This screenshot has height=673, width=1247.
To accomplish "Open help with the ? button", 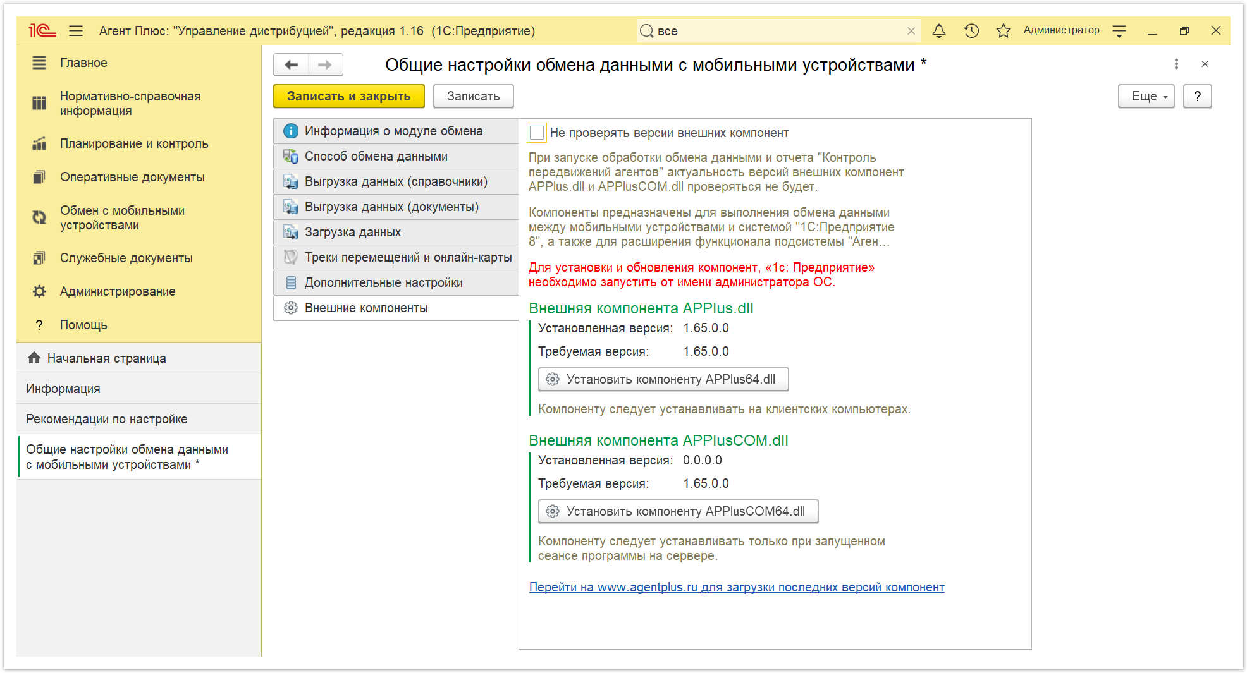I will (x=1197, y=96).
